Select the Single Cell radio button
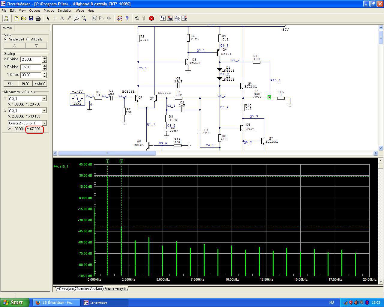 tap(6, 39)
